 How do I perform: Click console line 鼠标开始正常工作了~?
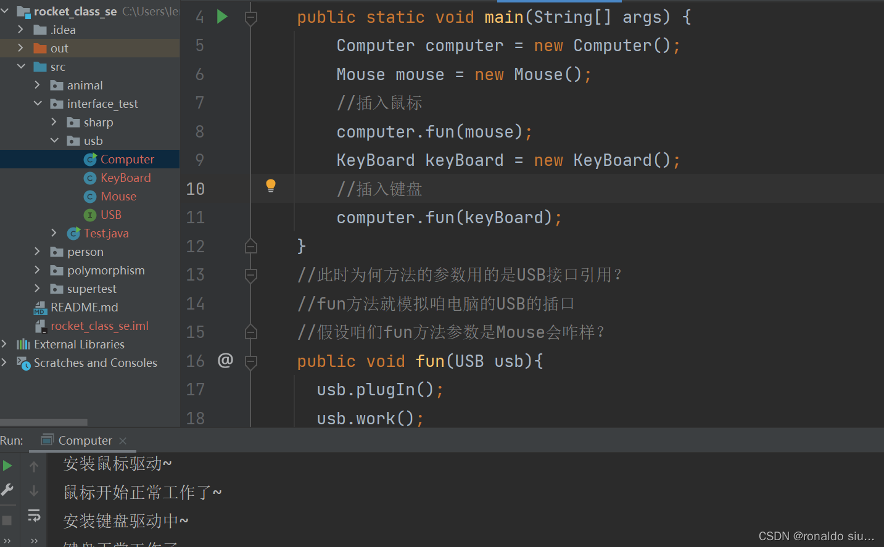[x=143, y=492]
